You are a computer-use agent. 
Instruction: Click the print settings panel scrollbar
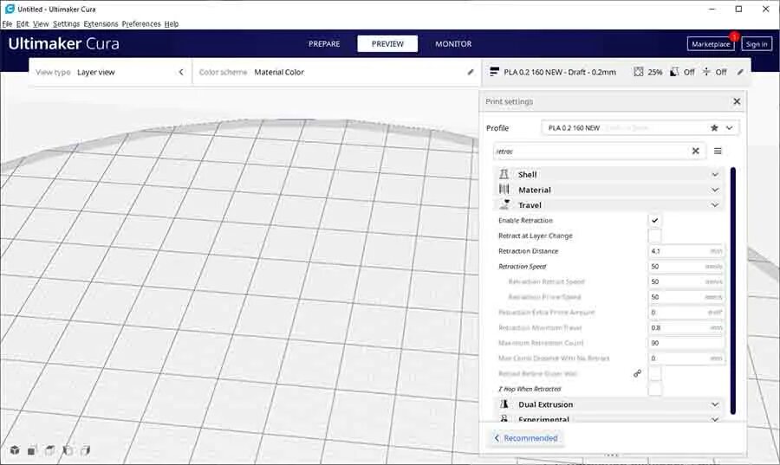coord(732,291)
